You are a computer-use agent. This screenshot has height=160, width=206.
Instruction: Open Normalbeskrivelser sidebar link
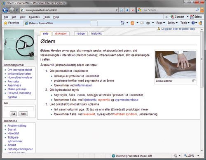click(x=20, y=78)
